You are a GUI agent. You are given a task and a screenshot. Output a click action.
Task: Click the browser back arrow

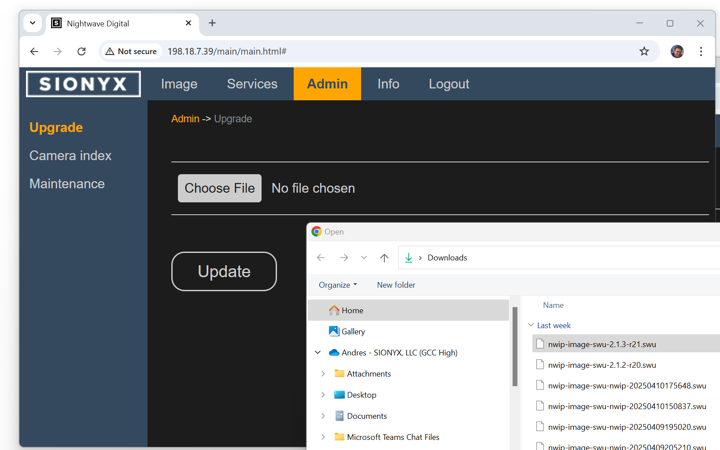[34, 51]
